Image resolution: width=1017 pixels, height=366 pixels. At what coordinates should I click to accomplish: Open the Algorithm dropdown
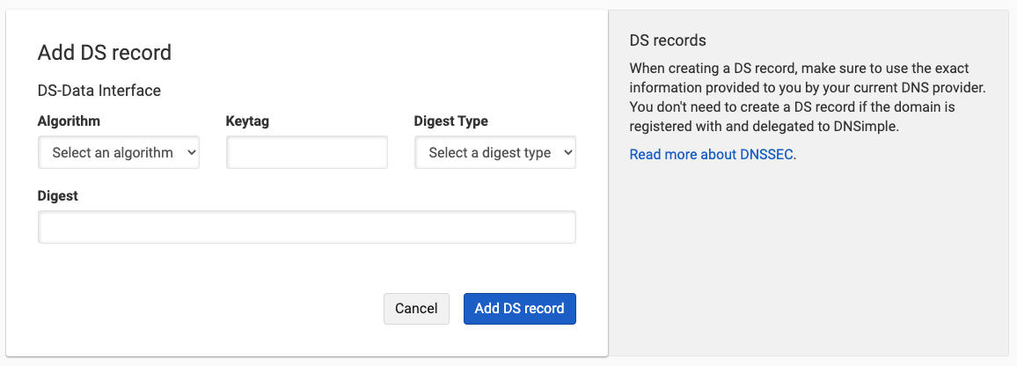[119, 152]
